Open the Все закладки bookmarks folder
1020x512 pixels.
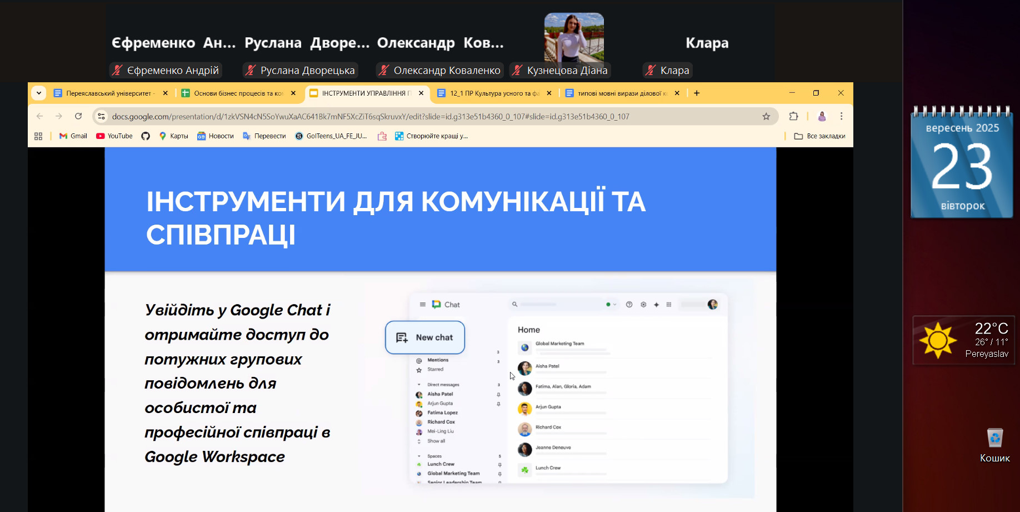tap(819, 136)
